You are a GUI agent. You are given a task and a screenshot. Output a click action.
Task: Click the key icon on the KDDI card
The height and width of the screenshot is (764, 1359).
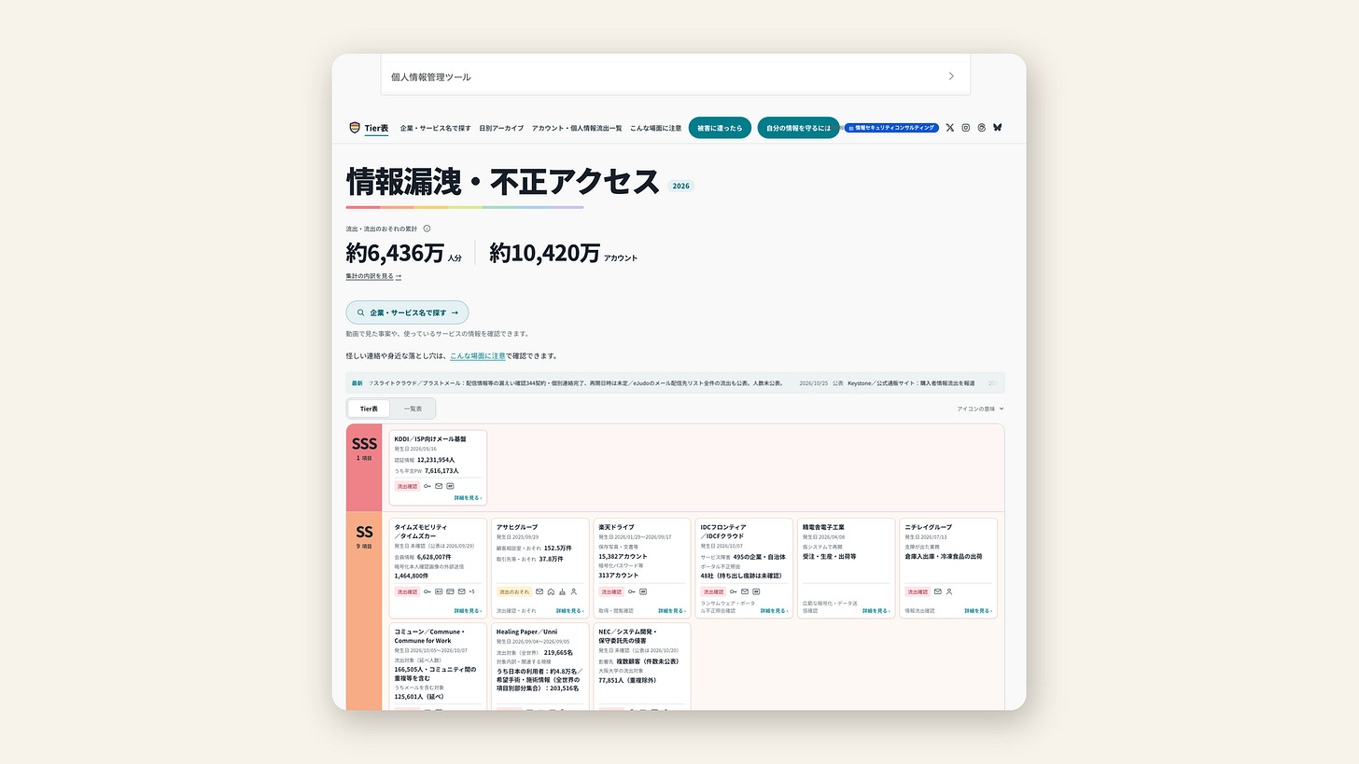point(427,486)
